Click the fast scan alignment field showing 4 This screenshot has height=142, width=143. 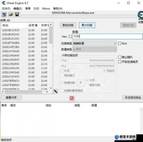(81, 83)
